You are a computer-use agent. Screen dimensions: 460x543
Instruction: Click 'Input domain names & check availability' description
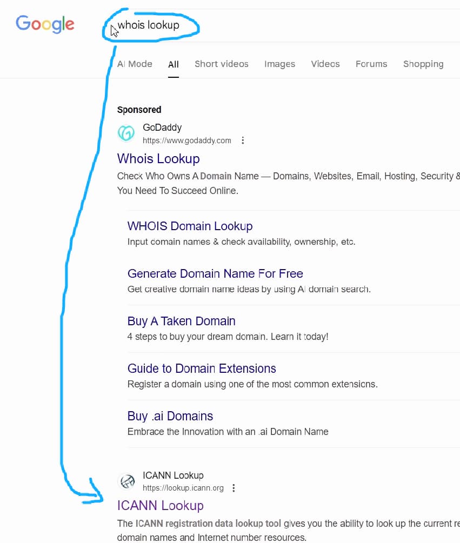(x=242, y=242)
